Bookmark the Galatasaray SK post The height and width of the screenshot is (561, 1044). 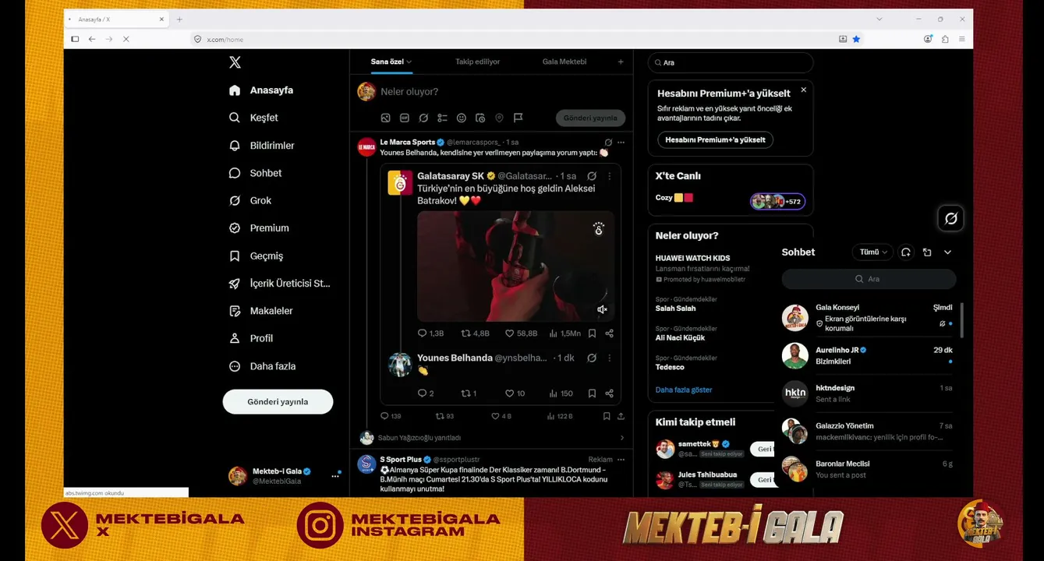click(x=592, y=333)
